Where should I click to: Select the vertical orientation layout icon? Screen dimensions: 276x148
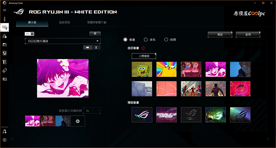coord(96,48)
